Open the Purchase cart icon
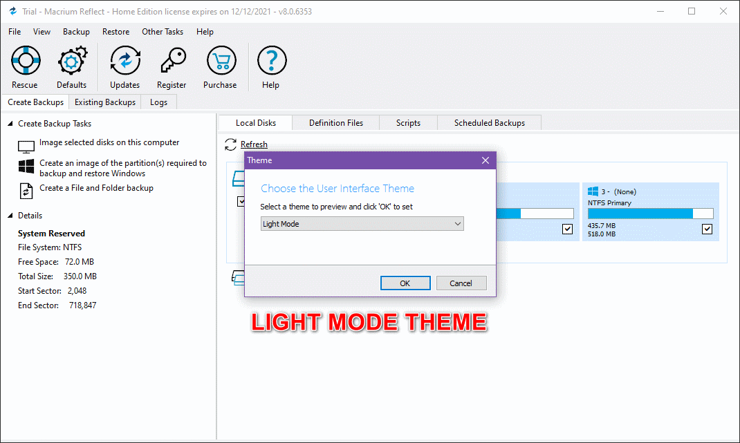Image resolution: width=740 pixels, height=443 pixels. click(221, 60)
